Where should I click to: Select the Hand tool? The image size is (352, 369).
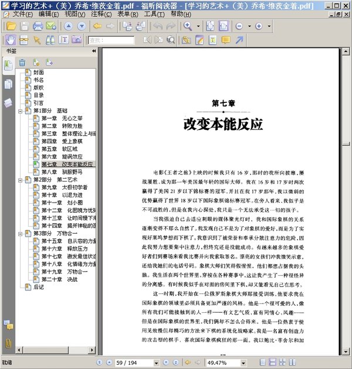11,40
